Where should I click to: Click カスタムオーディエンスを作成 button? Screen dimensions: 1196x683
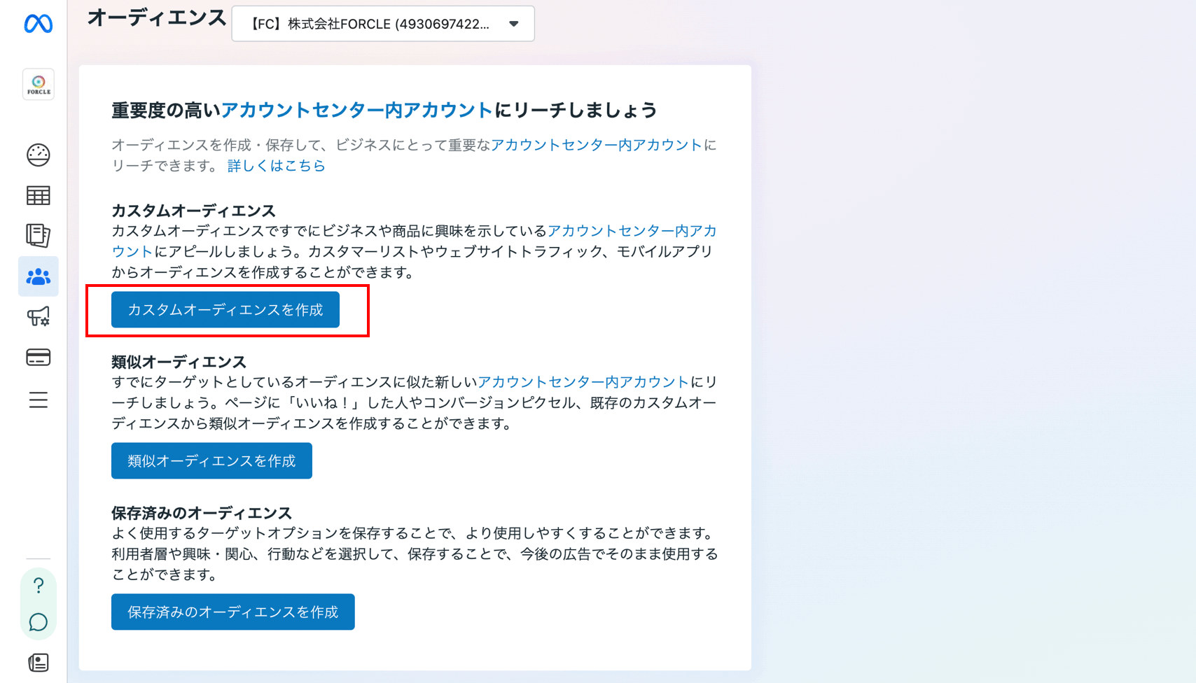[x=225, y=309]
